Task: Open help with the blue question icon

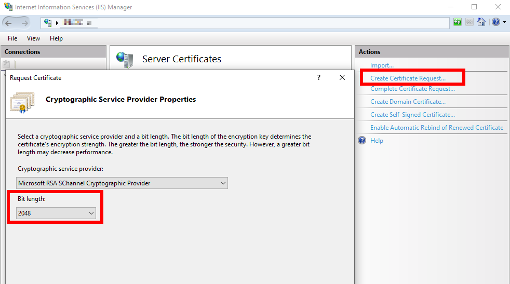Action: [x=495, y=22]
